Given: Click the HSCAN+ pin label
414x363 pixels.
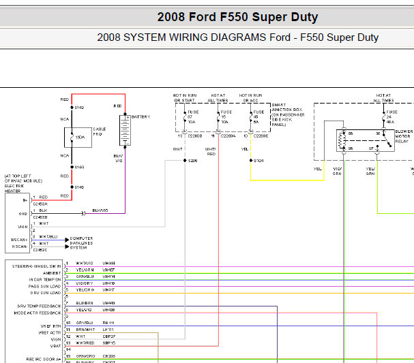Looking at the screenshot, I should click(19, 240).
